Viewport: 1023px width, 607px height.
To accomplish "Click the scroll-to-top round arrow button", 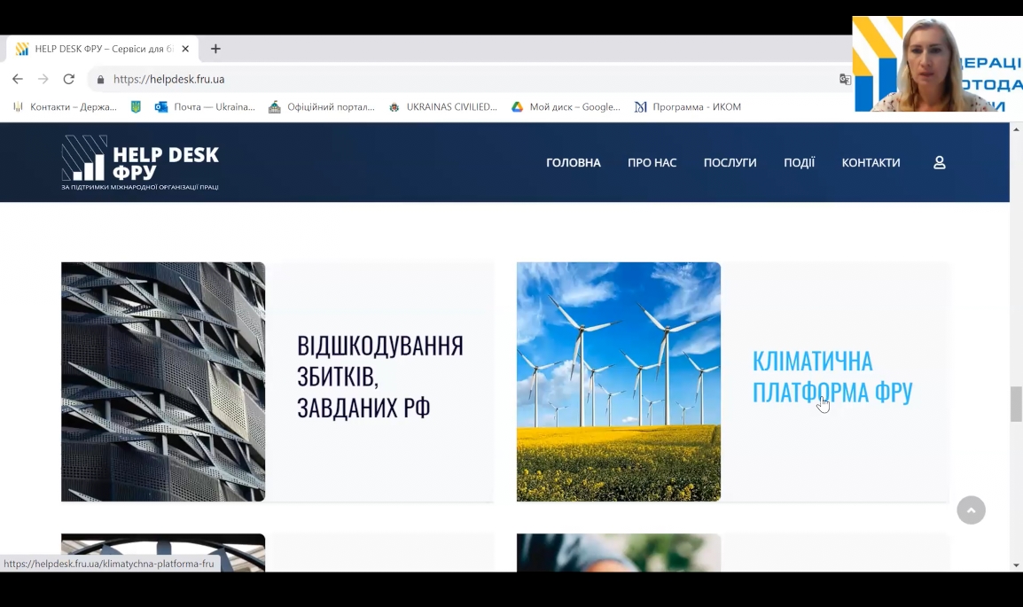I will tap(971, 510).
